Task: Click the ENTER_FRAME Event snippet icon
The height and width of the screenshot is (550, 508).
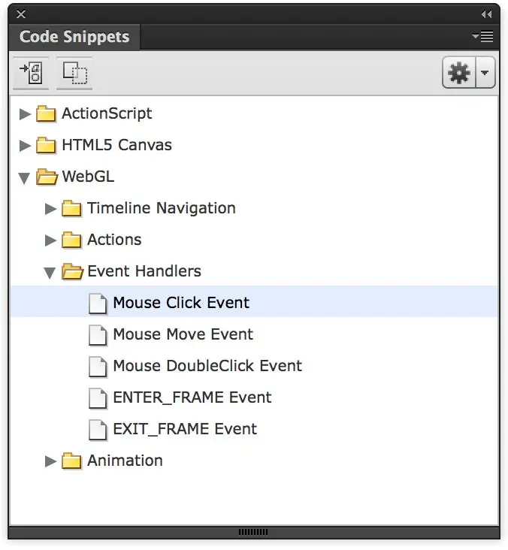Action: pos(98,398)
